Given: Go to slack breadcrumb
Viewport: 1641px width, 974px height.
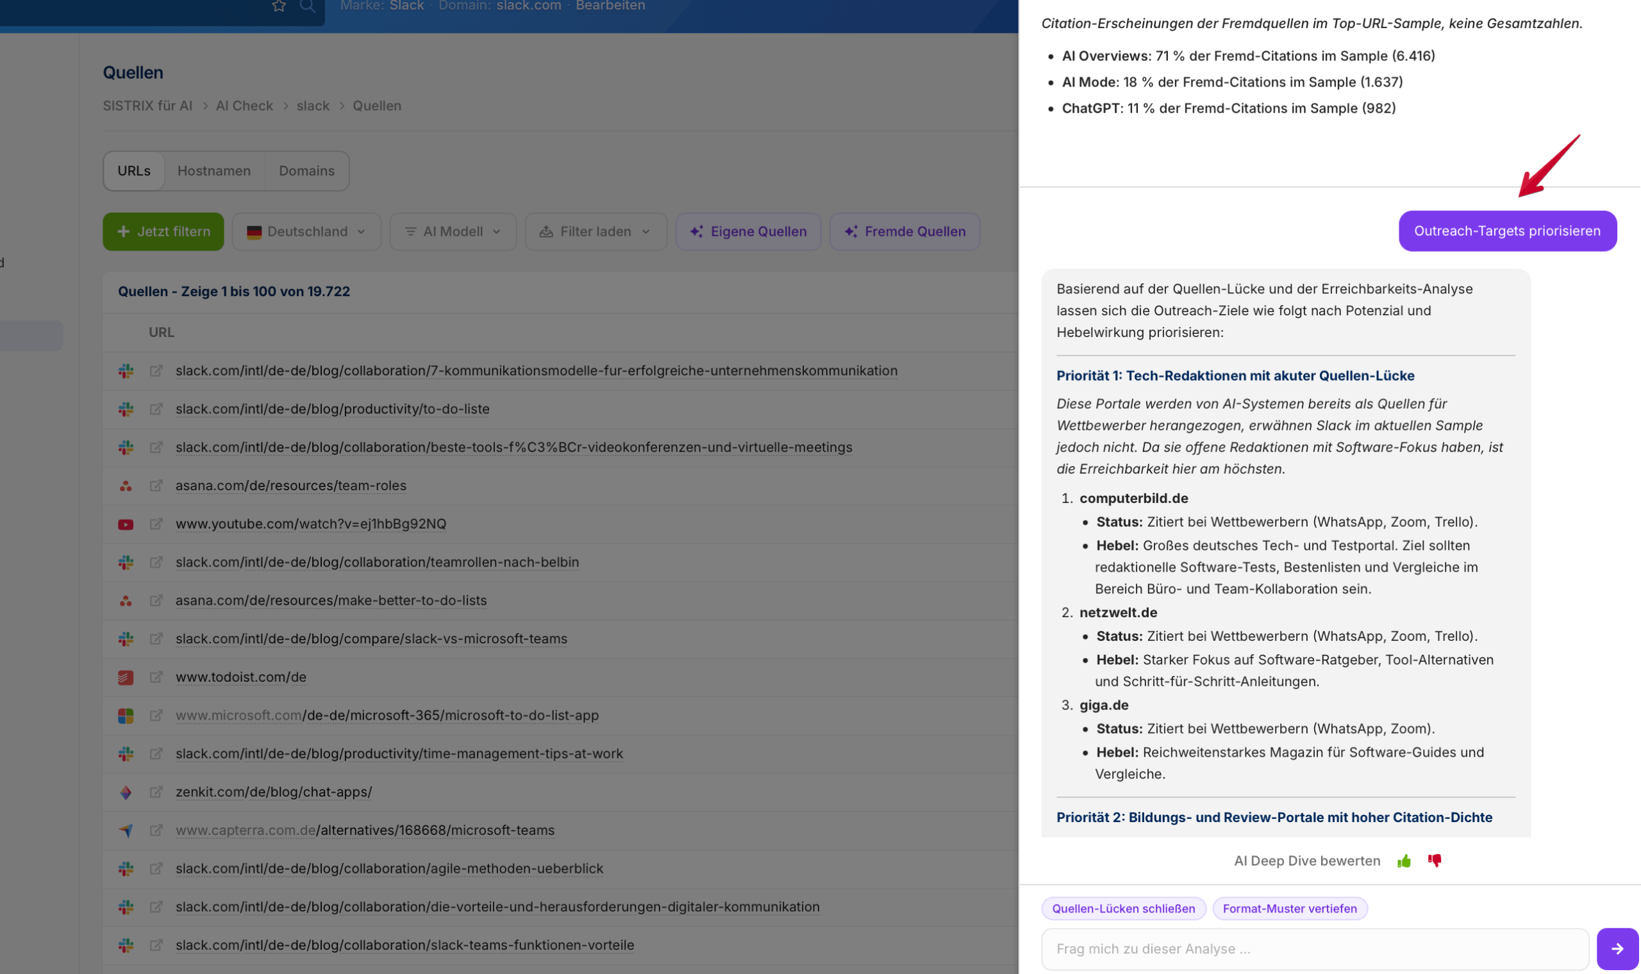Looking at the screenshot, I should (x=313, y=106).
